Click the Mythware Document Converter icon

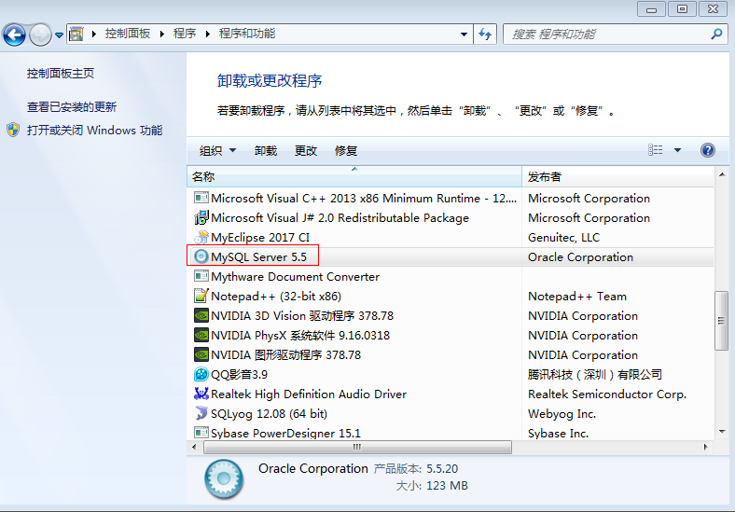click(201, 277)
